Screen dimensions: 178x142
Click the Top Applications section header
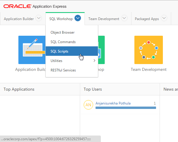pyautogui.click(x=19, y=89)
